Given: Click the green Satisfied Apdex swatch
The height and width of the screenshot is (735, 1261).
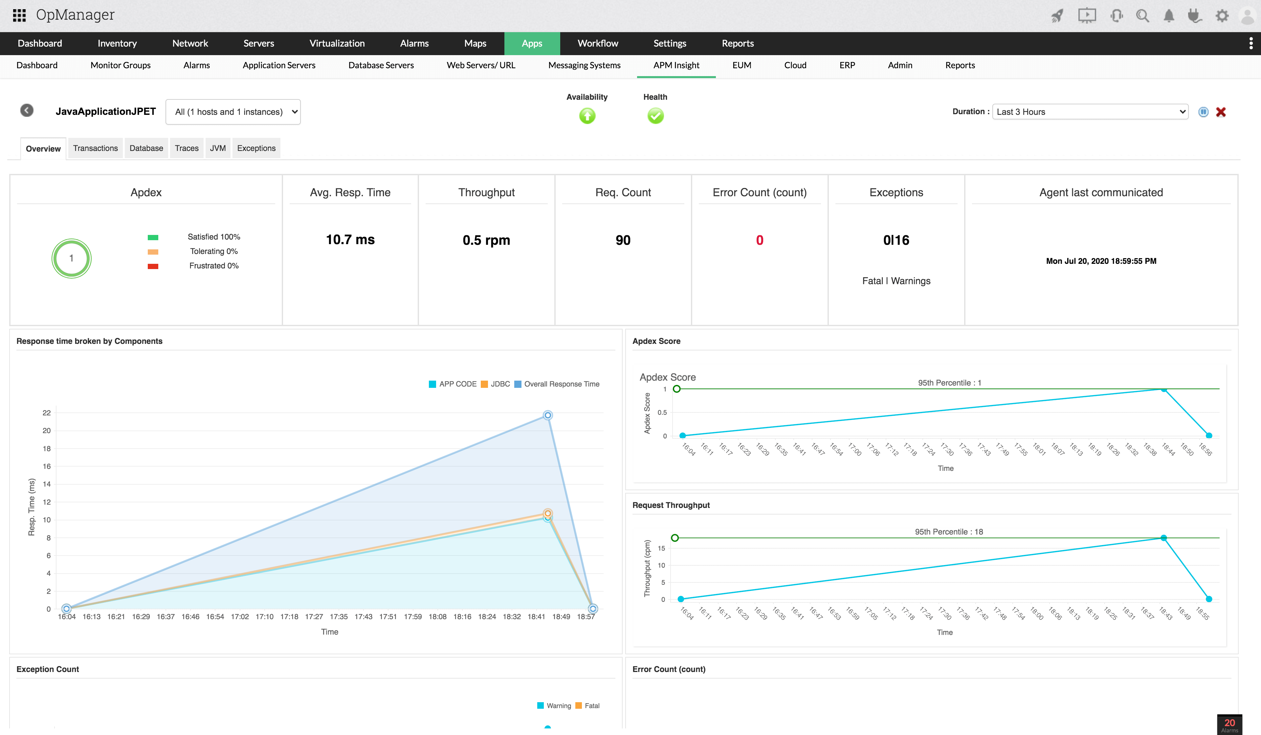Looking at the screenshot, I should tap(153, 237).
